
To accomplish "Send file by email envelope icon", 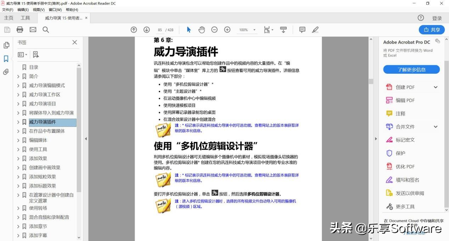I will (x=33, y=30).
